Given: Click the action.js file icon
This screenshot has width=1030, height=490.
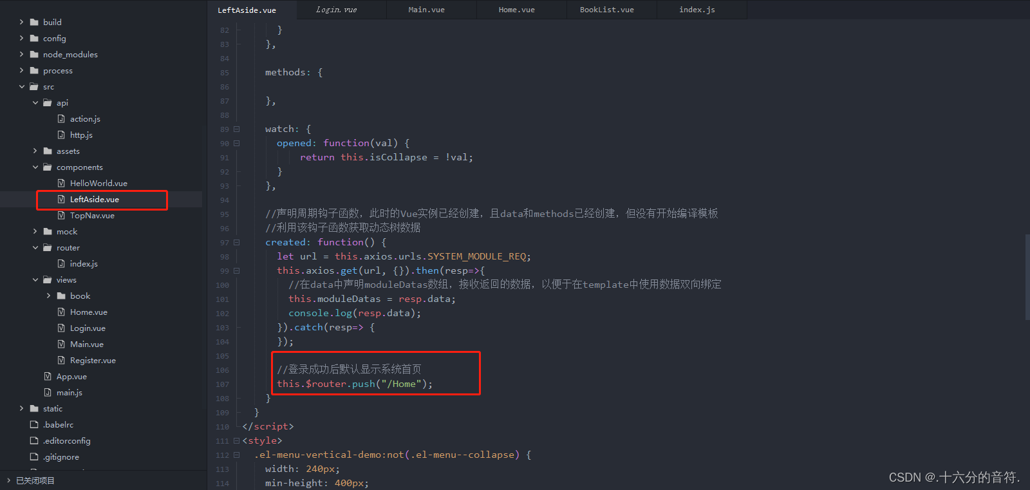Looking at the screenshot, I should [61, 118].
